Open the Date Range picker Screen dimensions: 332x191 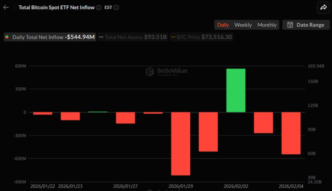click(x=306, y=25)
